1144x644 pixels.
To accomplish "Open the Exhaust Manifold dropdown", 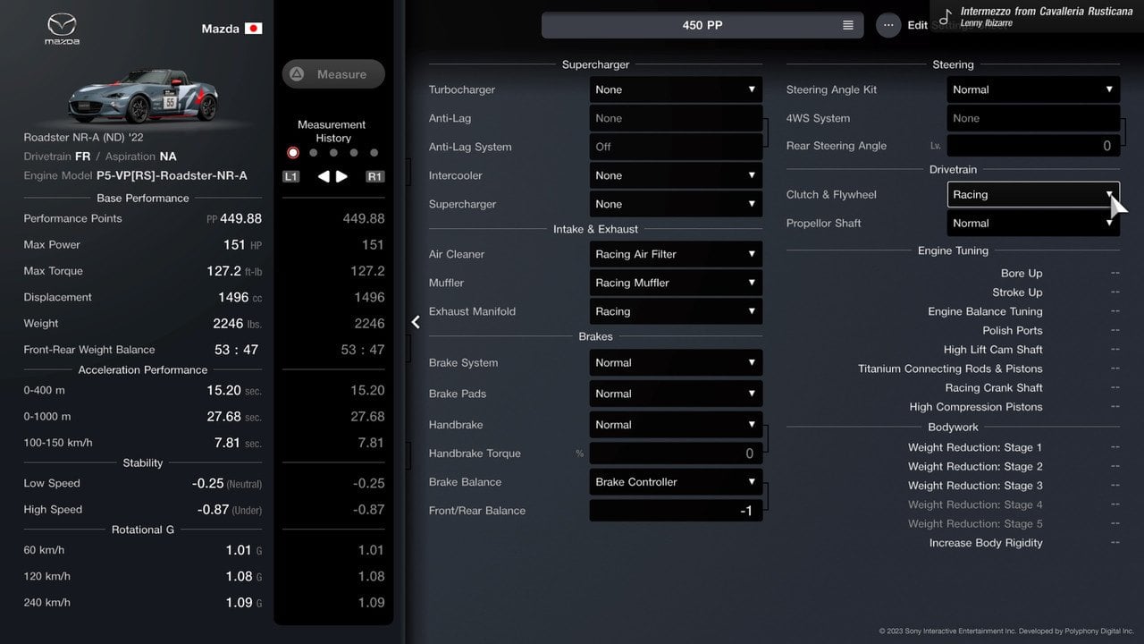I will tap(676, 311).
